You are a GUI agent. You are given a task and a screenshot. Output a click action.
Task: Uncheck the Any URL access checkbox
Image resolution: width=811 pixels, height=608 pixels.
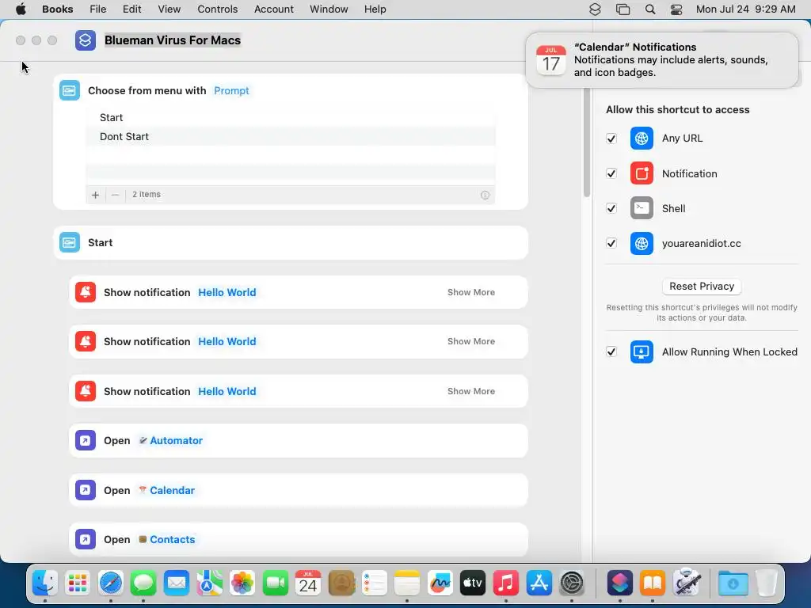click(x=611, y=139)
